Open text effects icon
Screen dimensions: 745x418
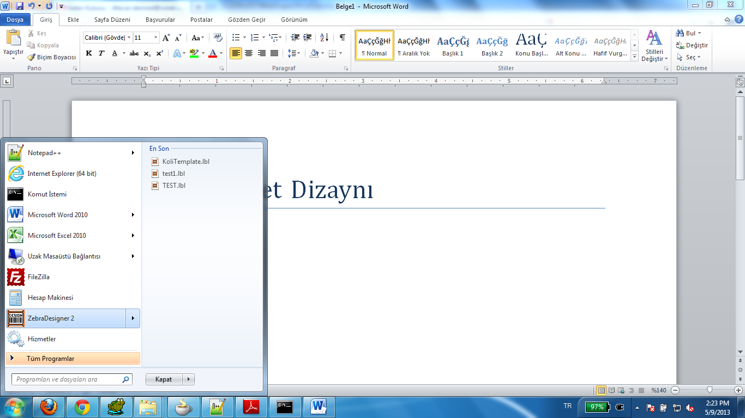pyautogui.click(x=177, y=53)
